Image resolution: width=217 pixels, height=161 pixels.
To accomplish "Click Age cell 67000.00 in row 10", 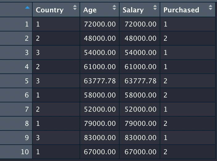I will 100,152.
